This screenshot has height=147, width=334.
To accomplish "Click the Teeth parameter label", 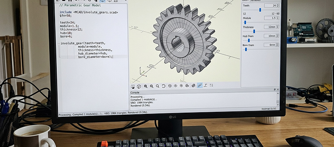I will coord(246,6).
